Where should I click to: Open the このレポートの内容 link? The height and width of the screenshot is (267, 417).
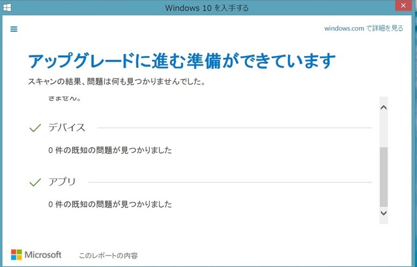[x=108, y=255]
